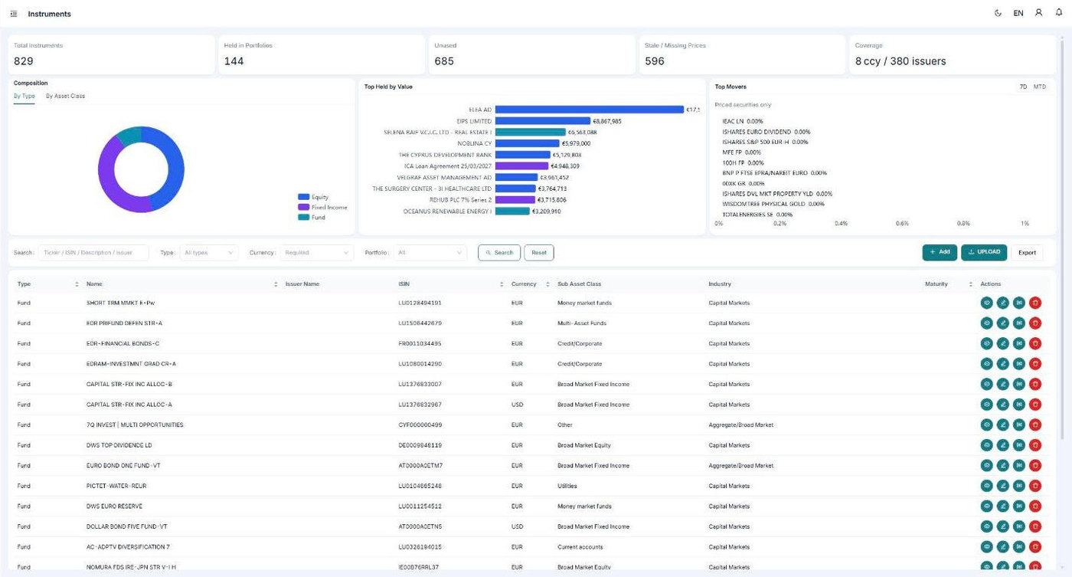
Task: Open the Type filter dropdown
Action: click(209, 252)
